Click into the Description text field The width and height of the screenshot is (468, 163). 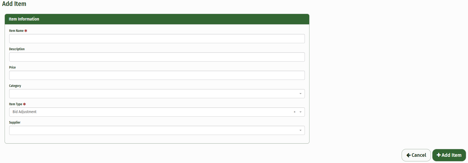point(157,57)
